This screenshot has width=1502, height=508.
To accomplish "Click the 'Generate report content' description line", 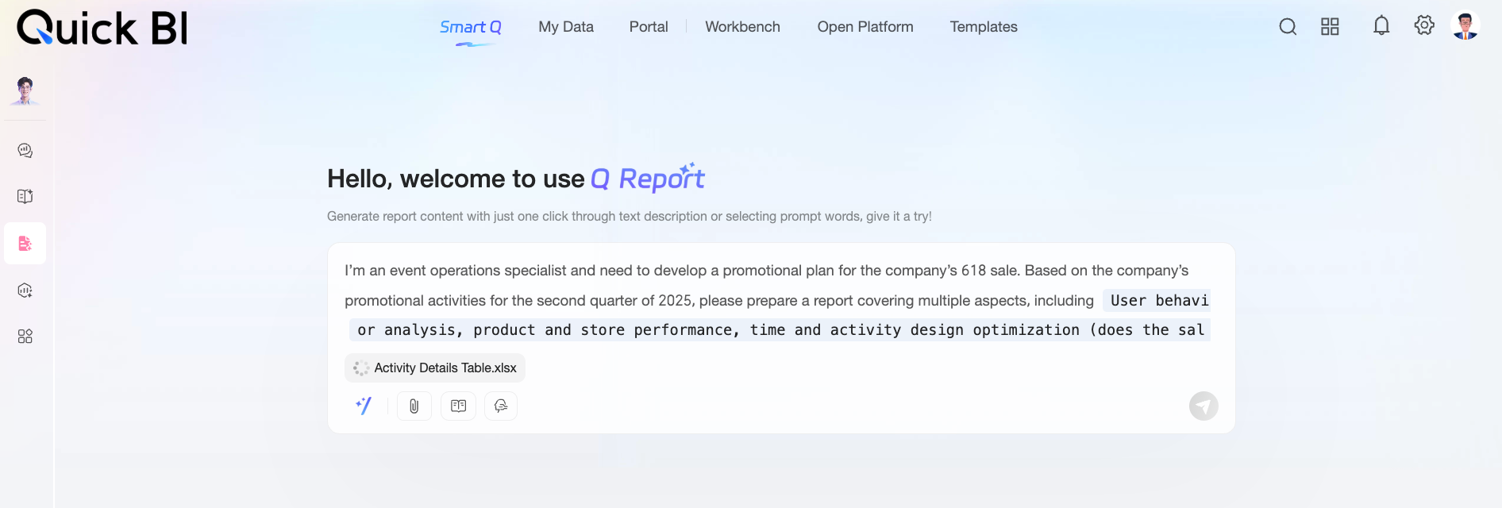I will (630, 217).
